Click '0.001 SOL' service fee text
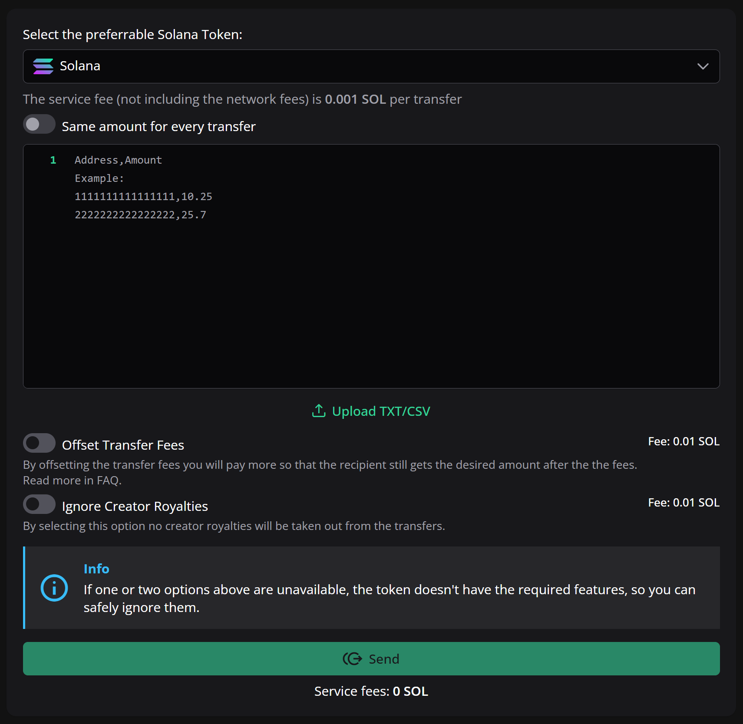 pos(355,99)
